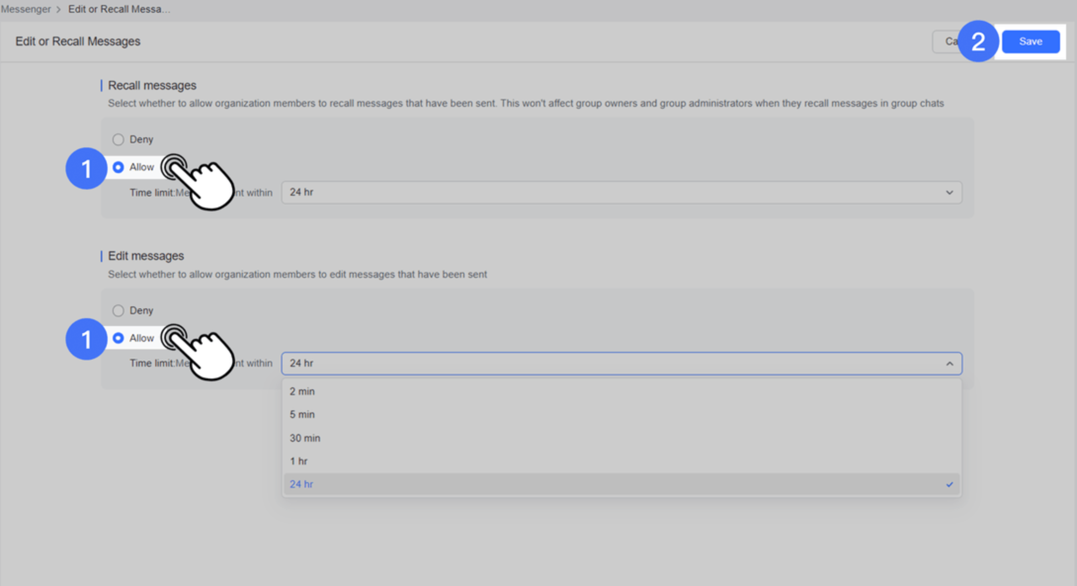This screenshot has width=1077, height=586.
Task: Choose 1 hr as edit time limit
Action: click(x=299, y=461)
